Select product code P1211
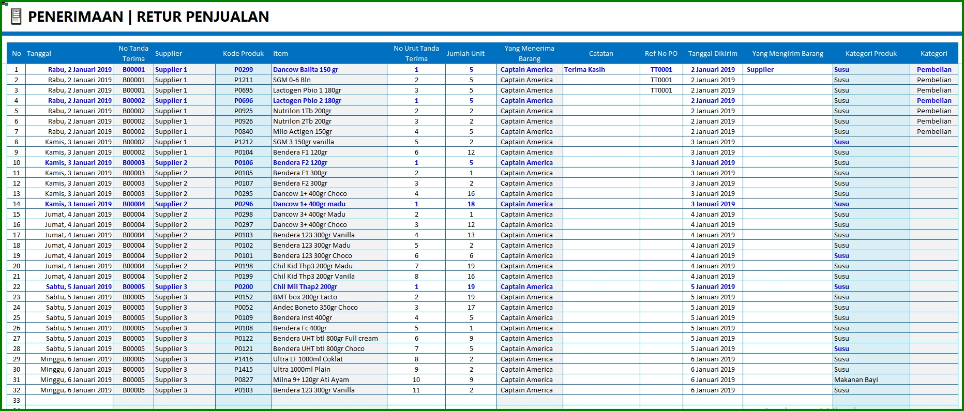964x411 pixels. pos(244,80)
